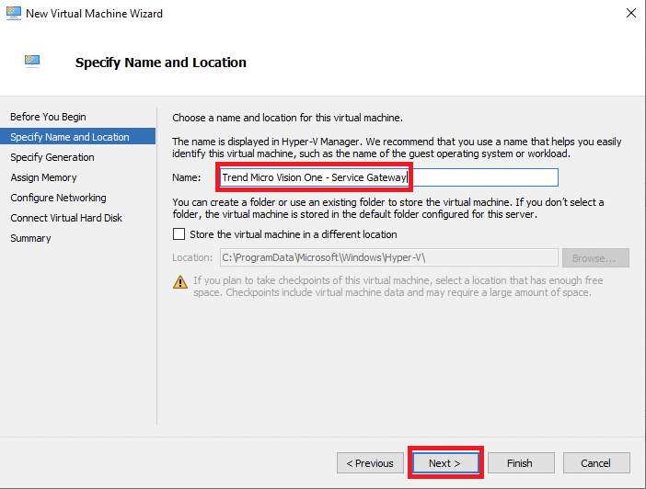Click the Location path text box
The height and width of the screenshot is (489, 646).
(388, 258)
